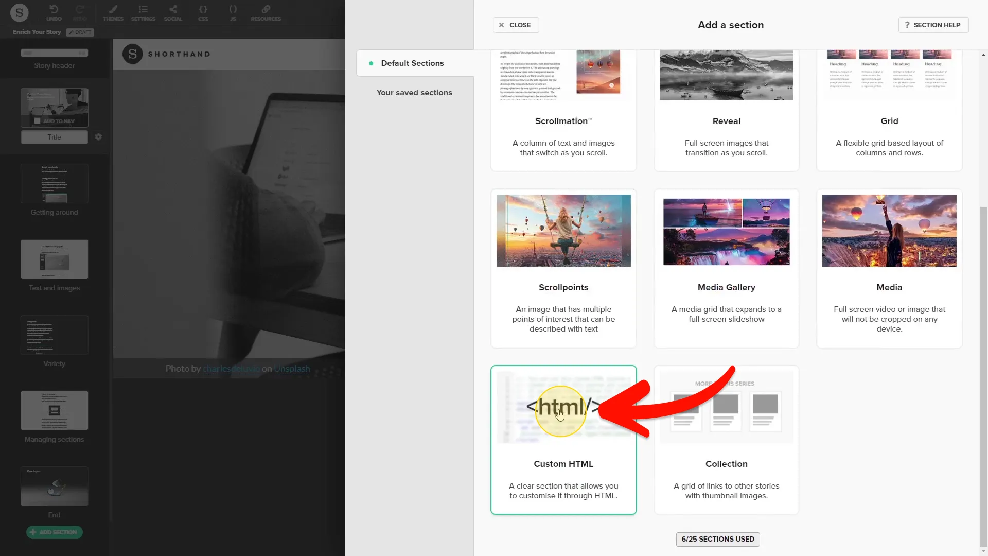Select the Managing sections thumbnail
This screenshot has width=988, height=556.
click(x=55, y=410)
